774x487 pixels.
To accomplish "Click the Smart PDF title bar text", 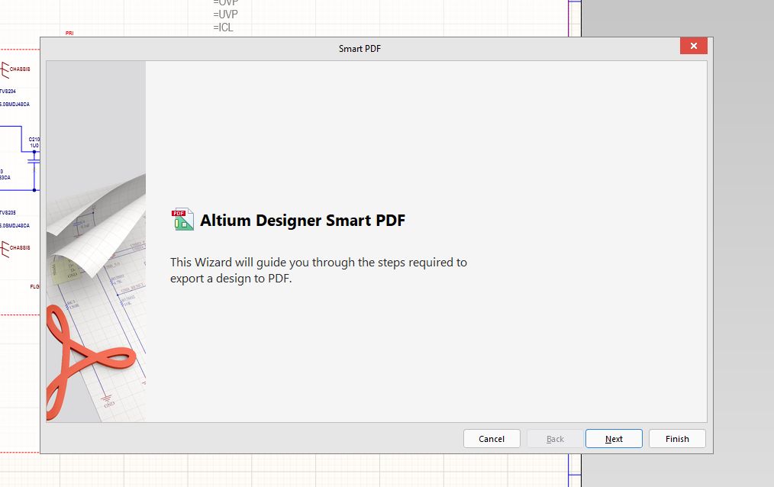I will pyautogui.click(x=360, y=48).
